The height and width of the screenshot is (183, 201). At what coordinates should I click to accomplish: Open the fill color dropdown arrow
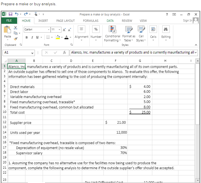point(62,37)
